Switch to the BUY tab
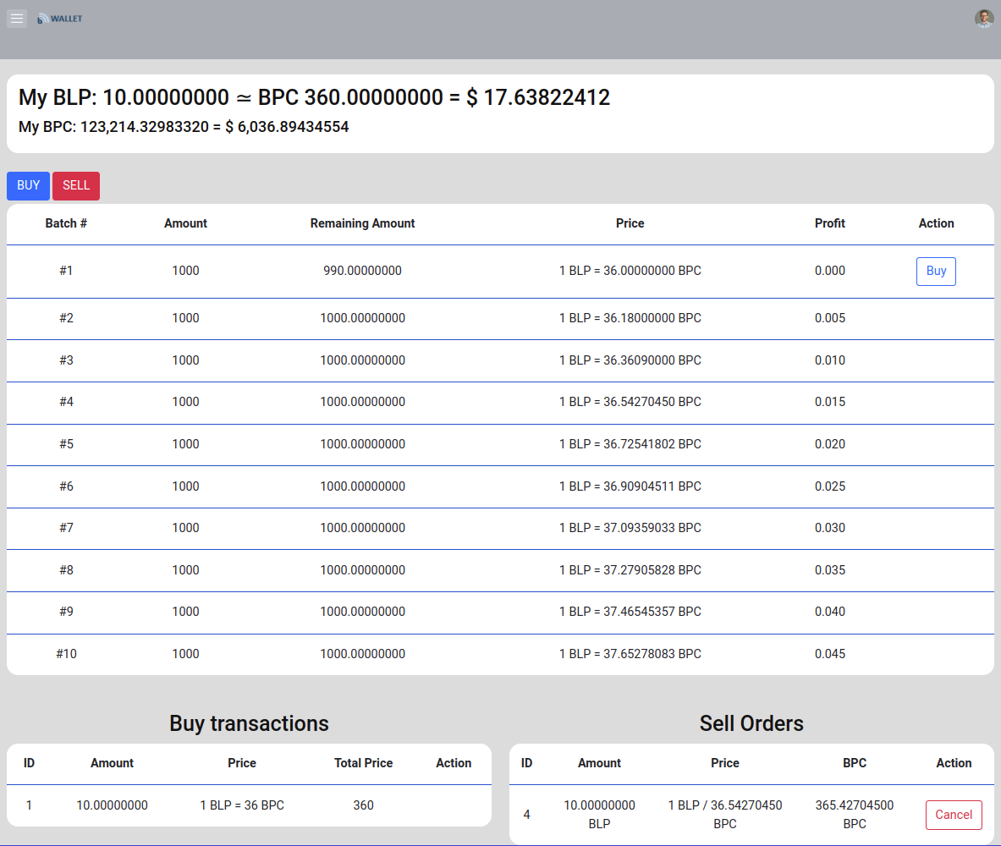The height and width of the screenshot is (846, 1001). point(28,186)
